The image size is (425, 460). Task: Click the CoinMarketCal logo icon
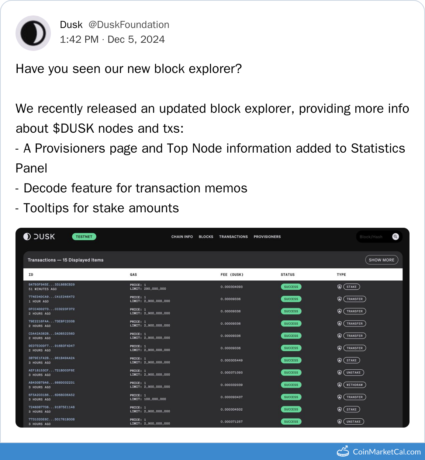click(343, 452)
